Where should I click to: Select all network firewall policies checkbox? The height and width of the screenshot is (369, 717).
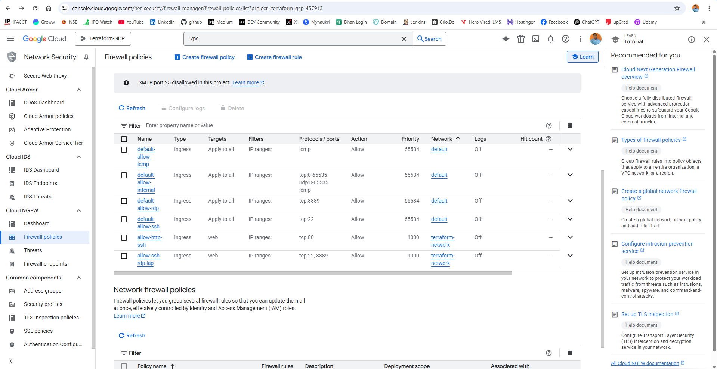tap(124, 366)
